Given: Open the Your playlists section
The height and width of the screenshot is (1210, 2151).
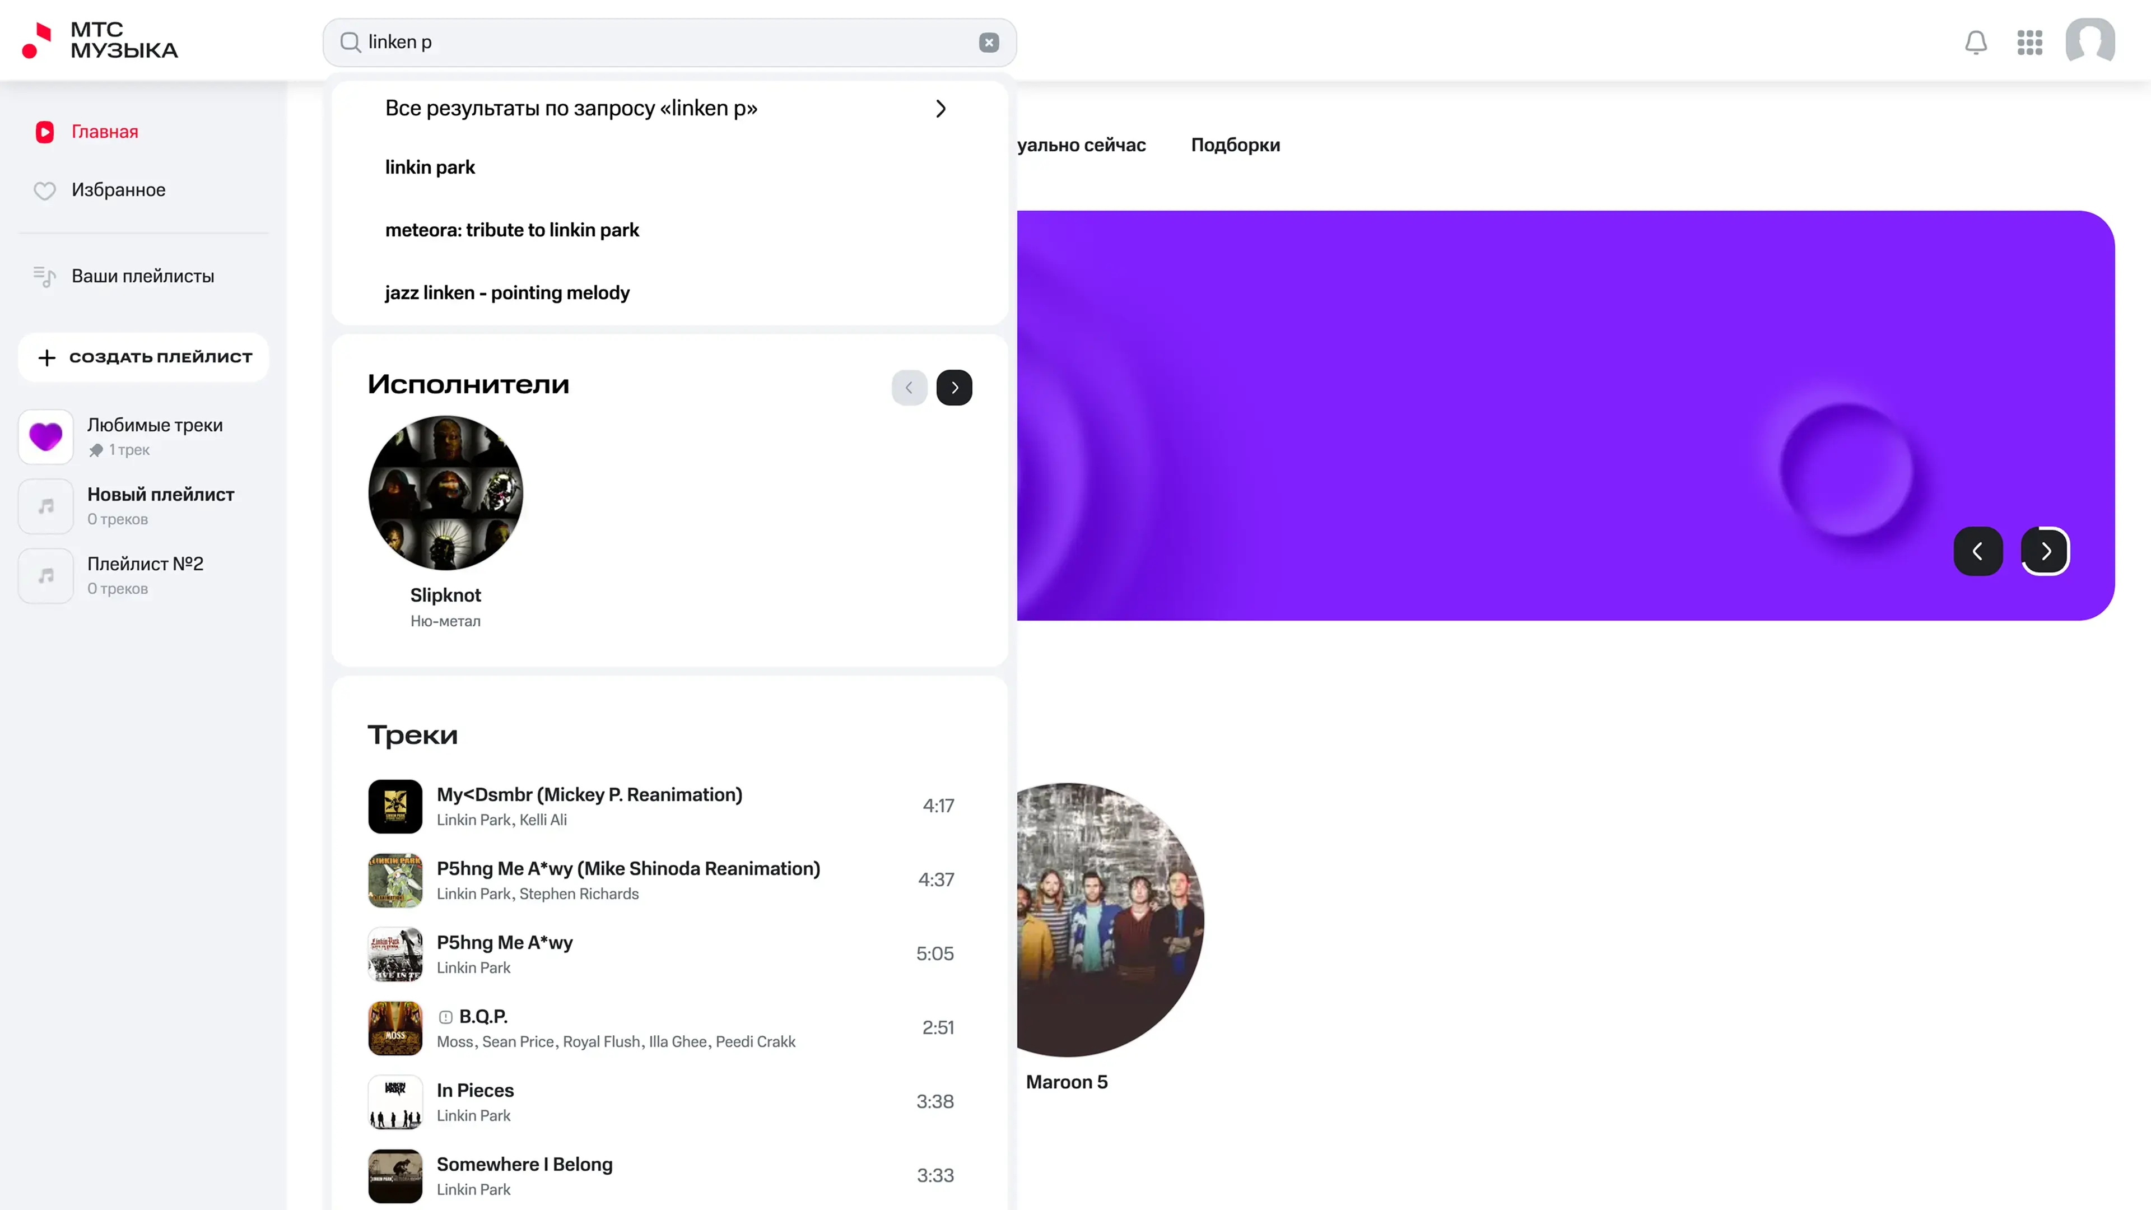Looking at the screenshot, I should (x=142, y=276).
